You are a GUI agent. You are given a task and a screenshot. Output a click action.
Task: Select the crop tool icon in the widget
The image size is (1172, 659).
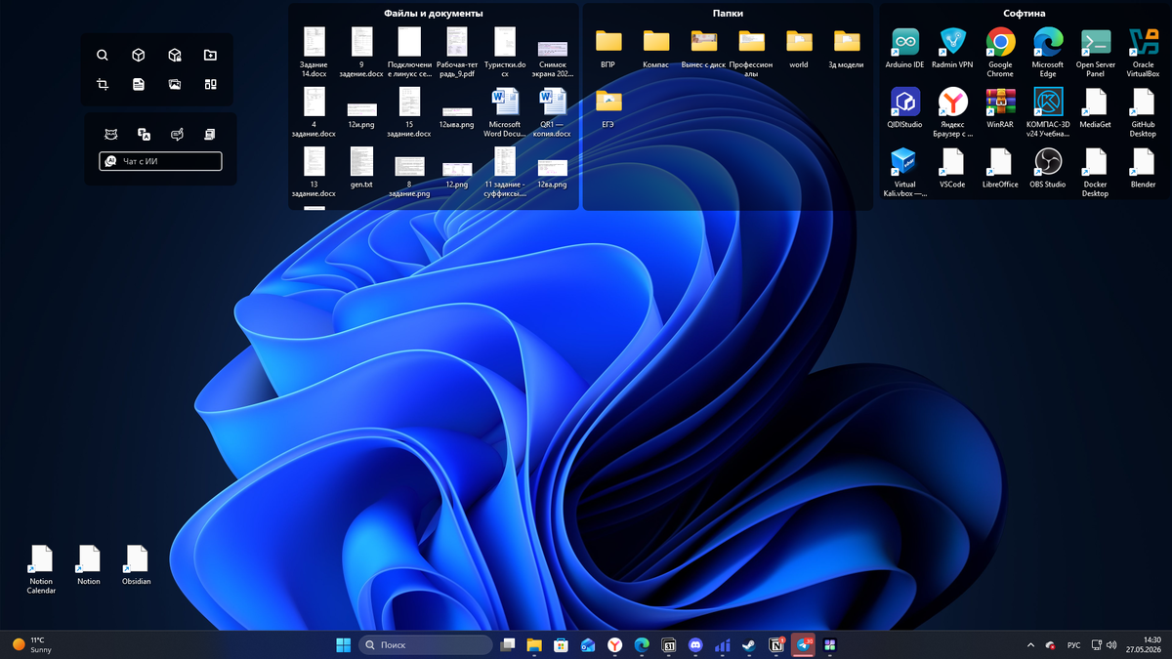(x=103, y=85)
